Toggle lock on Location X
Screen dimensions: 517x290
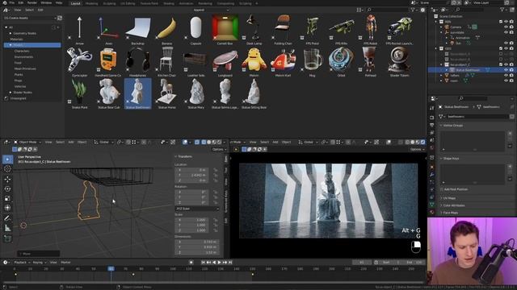(216, 170)
